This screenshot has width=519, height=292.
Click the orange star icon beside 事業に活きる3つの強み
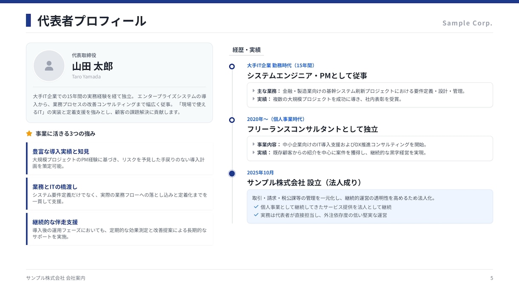coord(29,133)
